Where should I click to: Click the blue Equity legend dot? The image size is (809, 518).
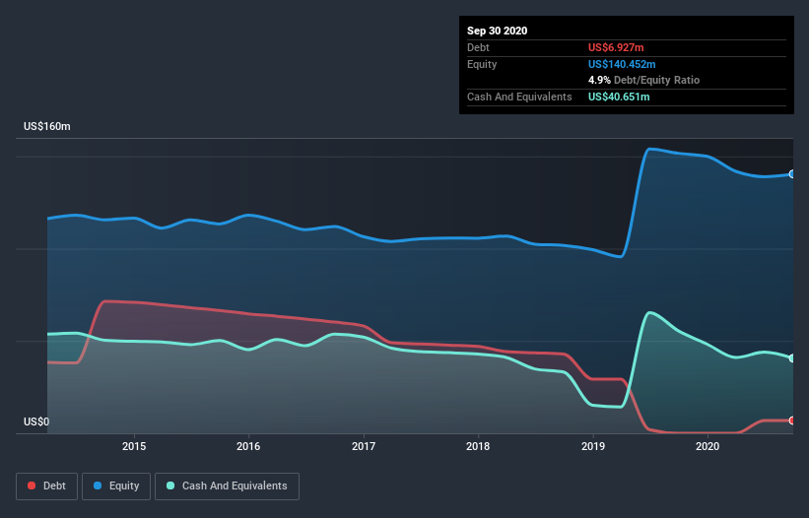tap(98, 486)
